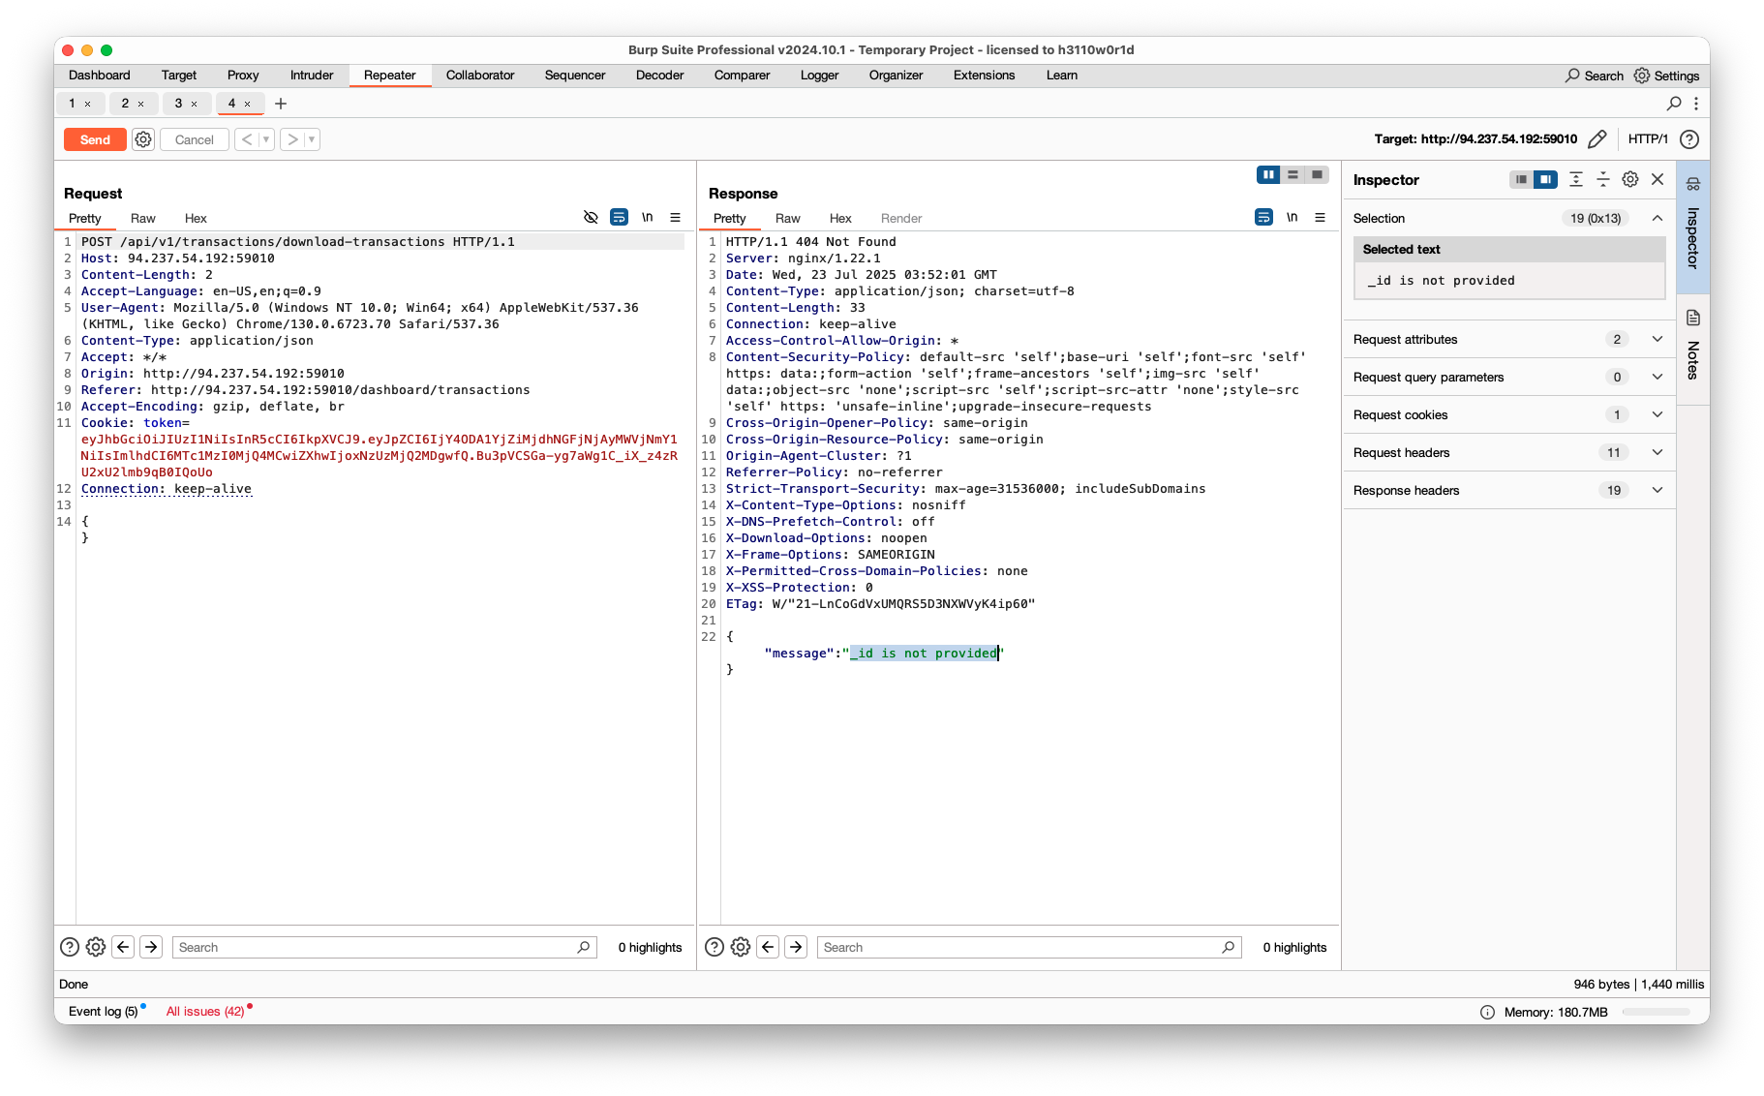This screenshot has width=1764, height=1096.
Task: Toggle hide non-printable characters in Request
Action: [x=591, y=218]
